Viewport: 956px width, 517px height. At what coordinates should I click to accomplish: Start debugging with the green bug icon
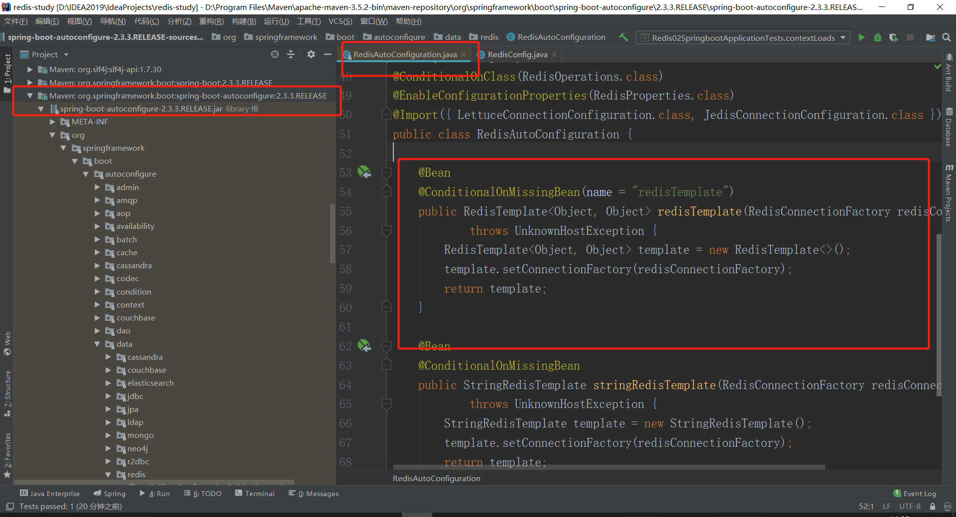pos(878,37)
